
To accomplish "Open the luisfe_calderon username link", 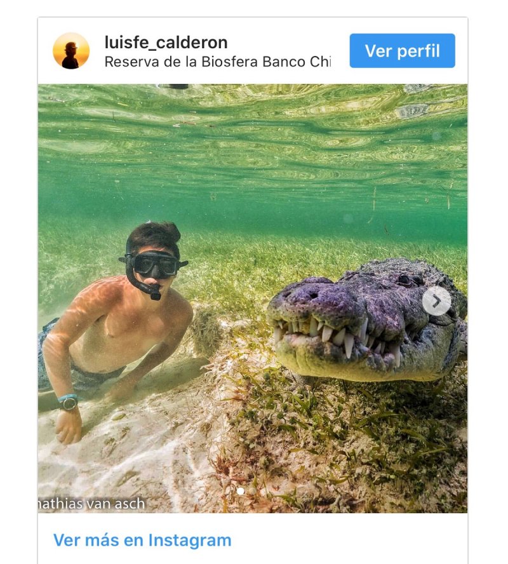I will [166, 43].
